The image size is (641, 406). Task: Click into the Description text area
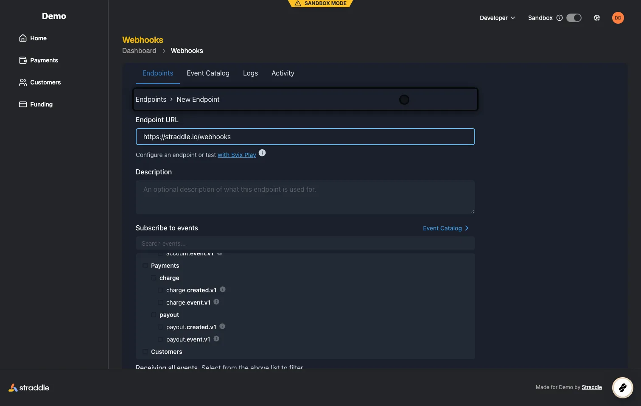pos(305,197)
